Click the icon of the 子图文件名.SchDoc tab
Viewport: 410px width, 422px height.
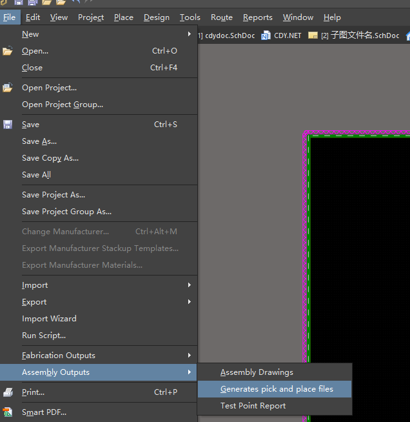(313, 35)
